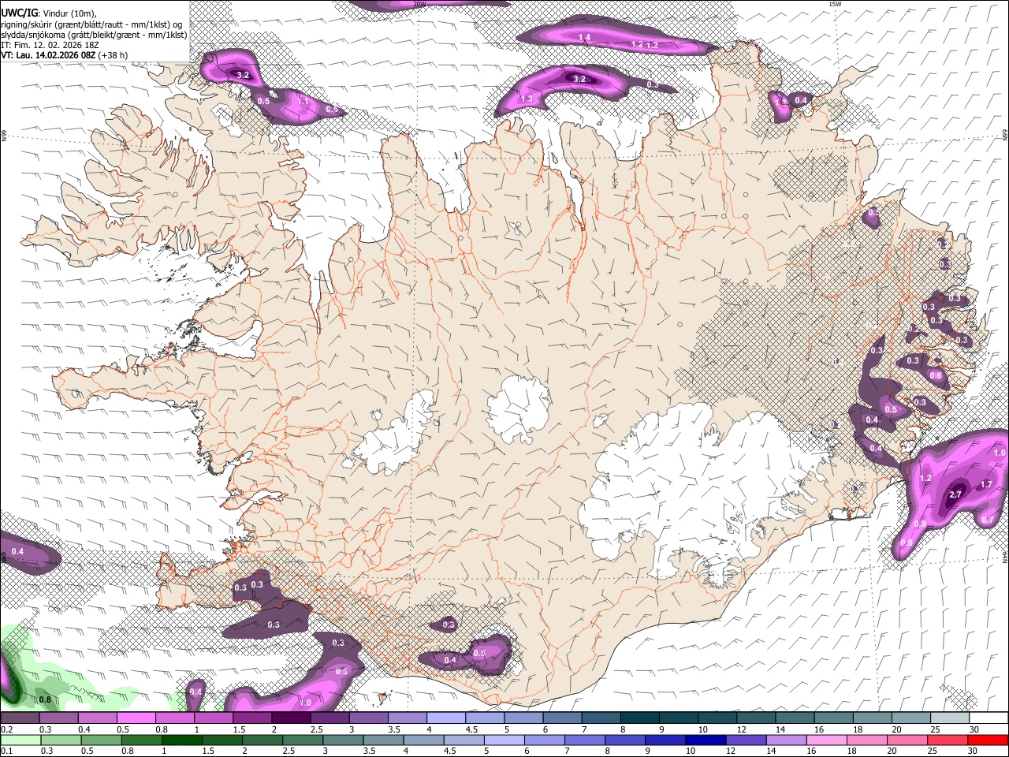
Task: Pick the light pink swatch labeled 16 in bottom row
Action: pos(827,740)
